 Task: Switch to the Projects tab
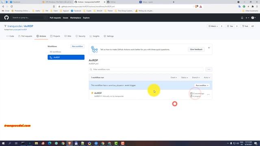pyautogui.click(x=55, y=36)
